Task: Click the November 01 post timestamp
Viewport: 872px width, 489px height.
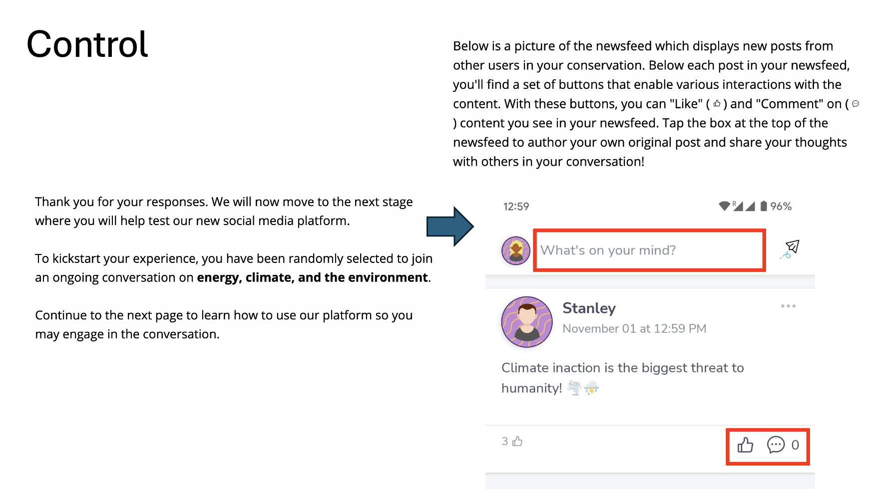Action: click(x=634, y=329)
